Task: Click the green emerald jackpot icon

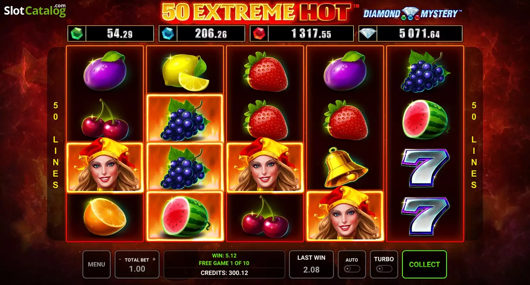Action: (x=77, y=33)
